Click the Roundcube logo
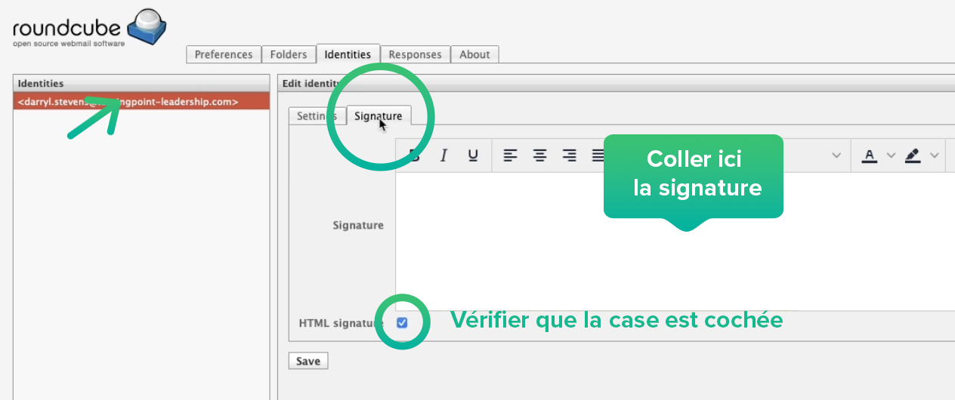This screenshot has width=955, height=400. tap(88, 29)
